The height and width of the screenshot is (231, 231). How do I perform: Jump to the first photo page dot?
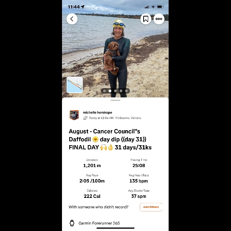pos(104,91)
